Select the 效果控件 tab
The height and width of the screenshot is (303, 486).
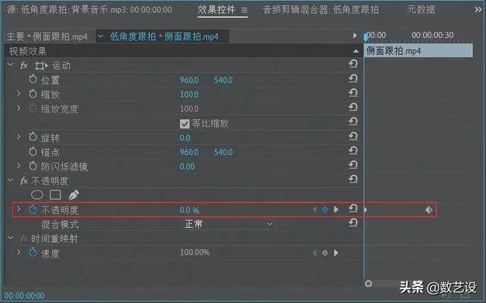point(216,10)
